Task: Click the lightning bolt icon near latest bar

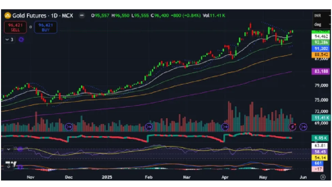Action: (292, 127)
